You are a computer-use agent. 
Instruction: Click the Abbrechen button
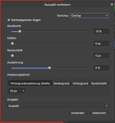pyautogui.click(x=99, y=113)
